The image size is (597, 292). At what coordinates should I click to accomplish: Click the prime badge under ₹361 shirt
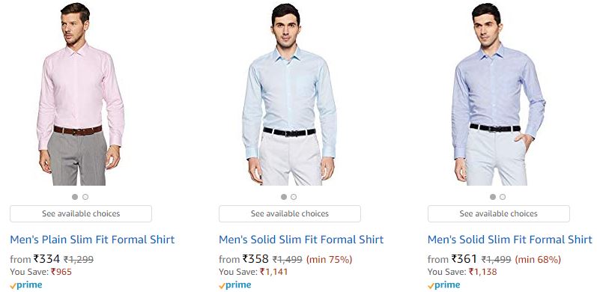pyautogui.click(x=443, y=285)
